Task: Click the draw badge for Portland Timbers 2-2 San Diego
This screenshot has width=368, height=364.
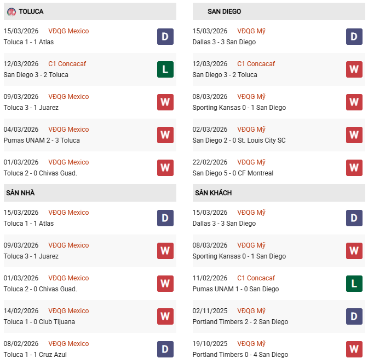Action: click(x=354, y=316)
